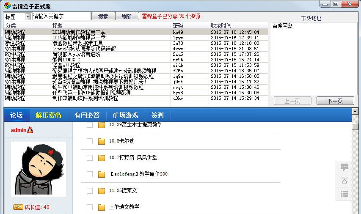This screenshot has width=361, height=214.
Task: Click the 收录时间 column header
Action: tap(238, 25)
